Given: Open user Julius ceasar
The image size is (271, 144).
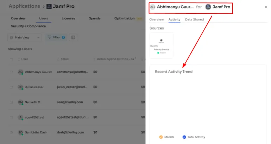Looking at the screenshot, I should tap(34, 87).
